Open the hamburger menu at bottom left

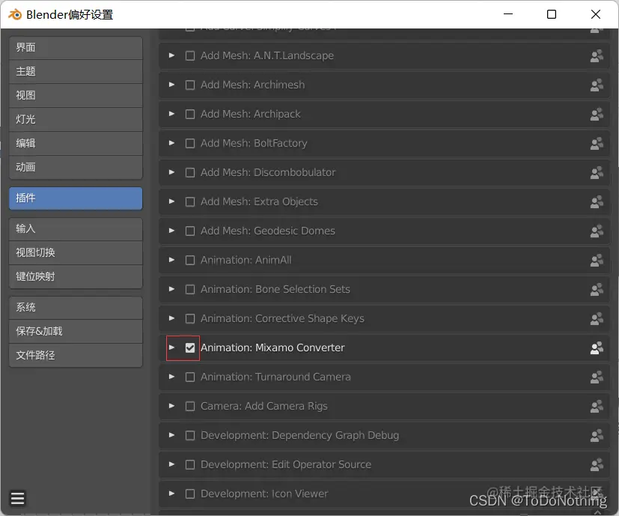(17, 498)
